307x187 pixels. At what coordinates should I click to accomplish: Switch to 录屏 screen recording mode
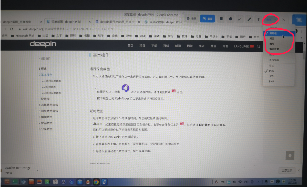click(x=191, y=18)
